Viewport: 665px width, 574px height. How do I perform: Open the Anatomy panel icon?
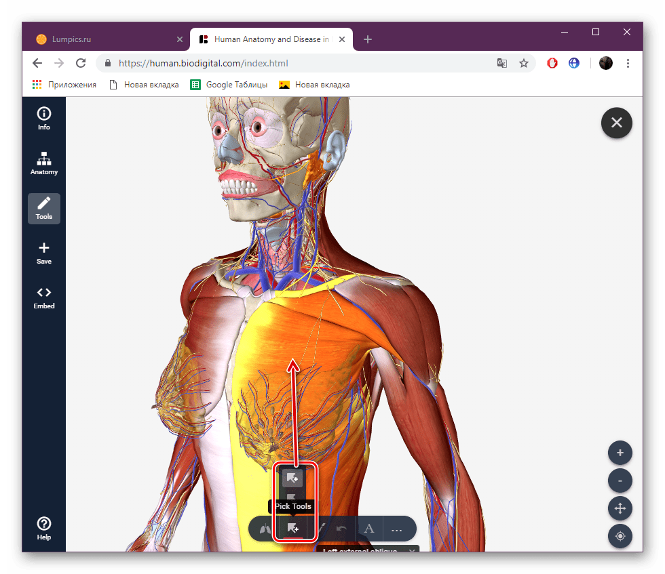click(x=43, y=163)
